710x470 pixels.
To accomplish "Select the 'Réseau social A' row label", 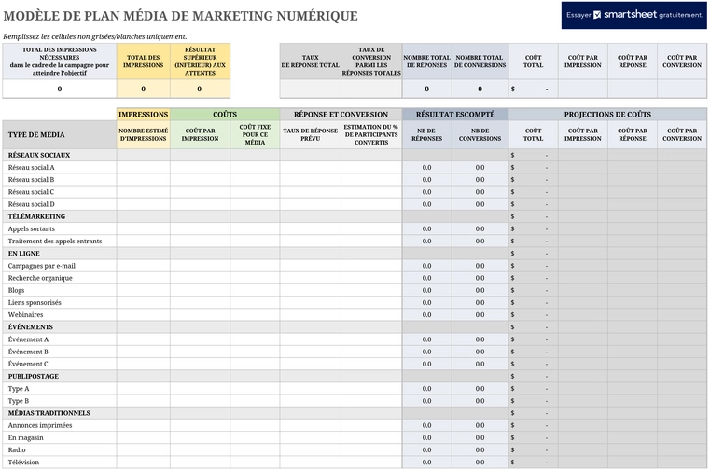I will (x=31, y=168).
